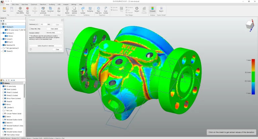Select Mirror Plane (Locked) history entry
The image size is (258, 139).
pos(14,98)
